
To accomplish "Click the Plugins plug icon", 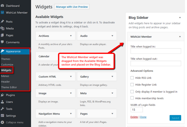I will click(2, 95).
